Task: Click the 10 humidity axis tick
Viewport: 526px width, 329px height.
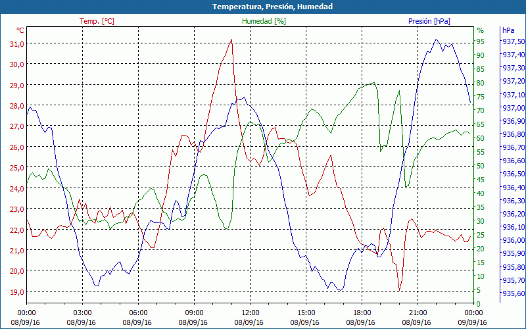Action: 481,276
